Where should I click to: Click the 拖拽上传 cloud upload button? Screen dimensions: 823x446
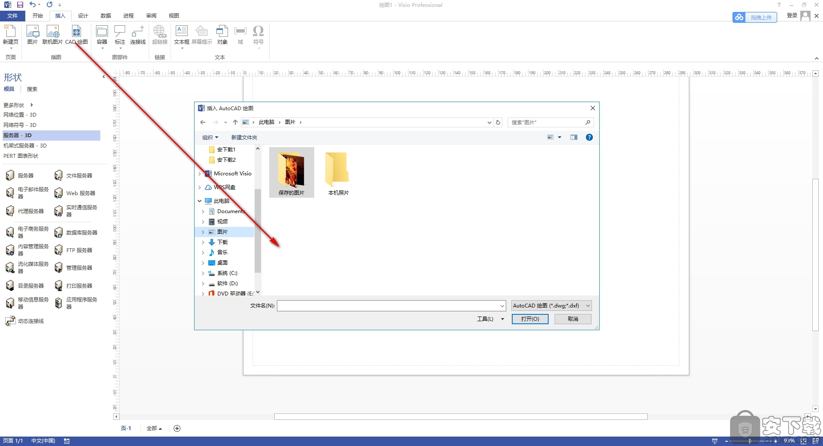click(x=755, y=17)
